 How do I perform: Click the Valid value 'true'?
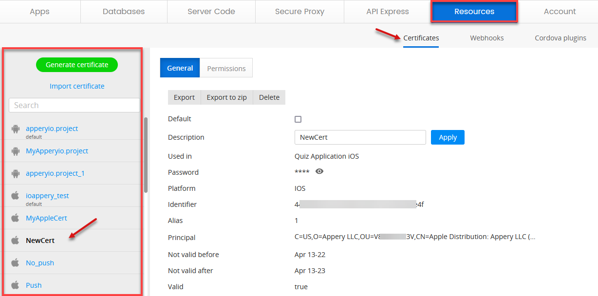301,287
